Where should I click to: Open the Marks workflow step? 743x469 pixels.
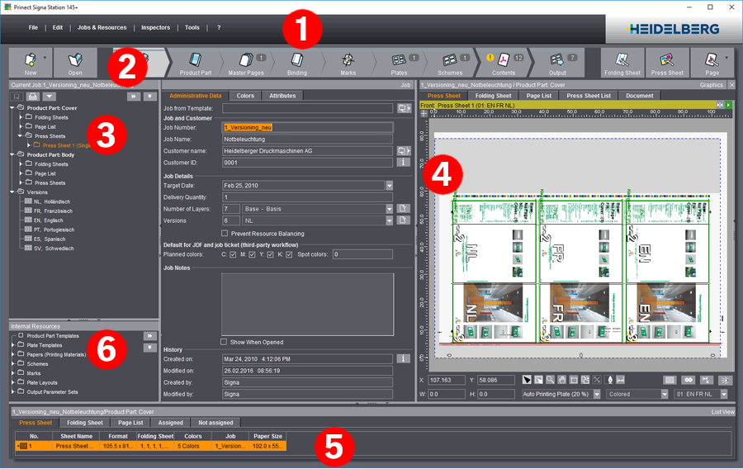[x=348, y=60]
